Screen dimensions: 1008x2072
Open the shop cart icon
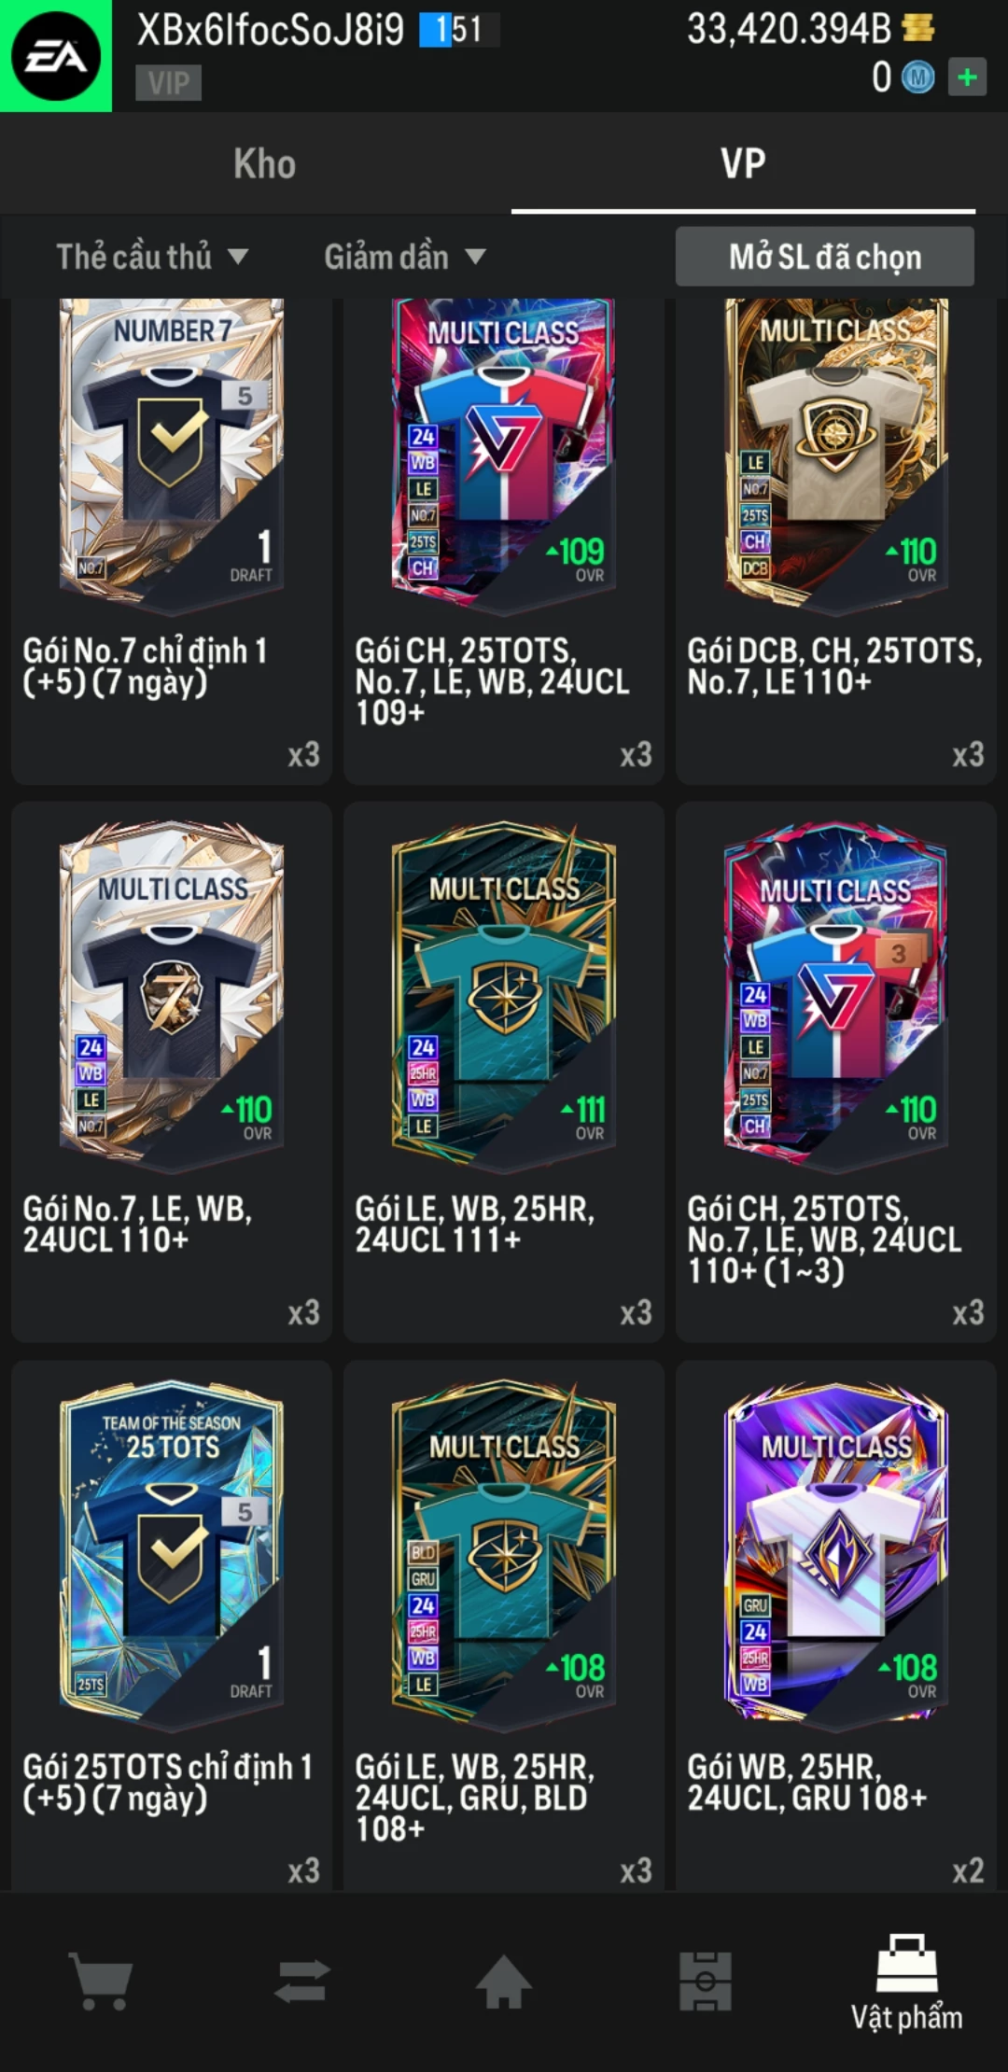(x=101, y=1980)
